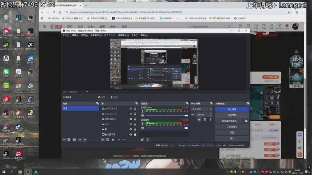Undock the 混音器 panel via its float icon
The width and height of the screenshot is (312, 175).
187,103
